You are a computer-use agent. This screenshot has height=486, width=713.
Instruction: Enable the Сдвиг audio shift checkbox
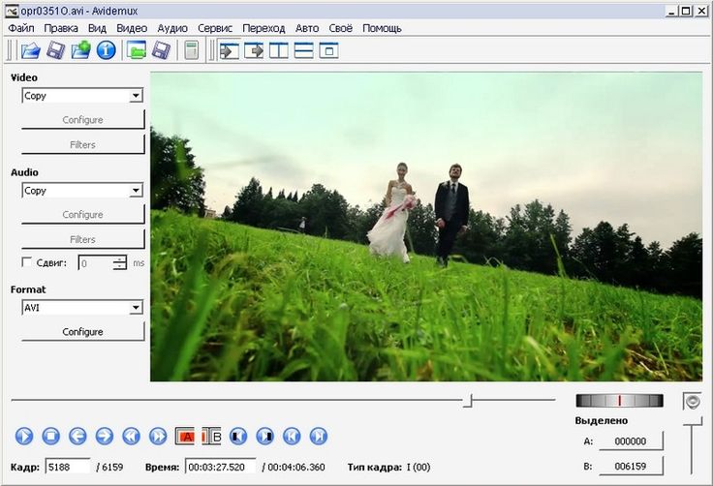[x=27, y=262]
